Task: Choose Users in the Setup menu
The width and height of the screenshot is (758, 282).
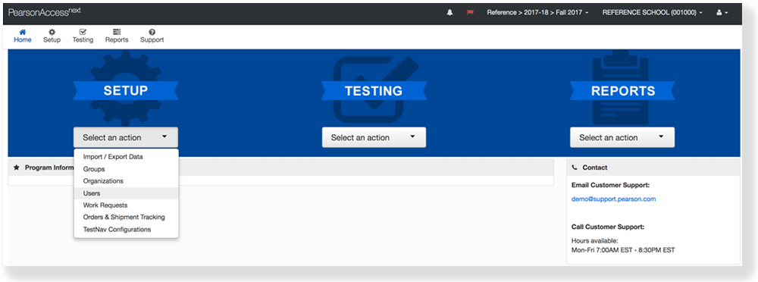Action: pos(126,193)
